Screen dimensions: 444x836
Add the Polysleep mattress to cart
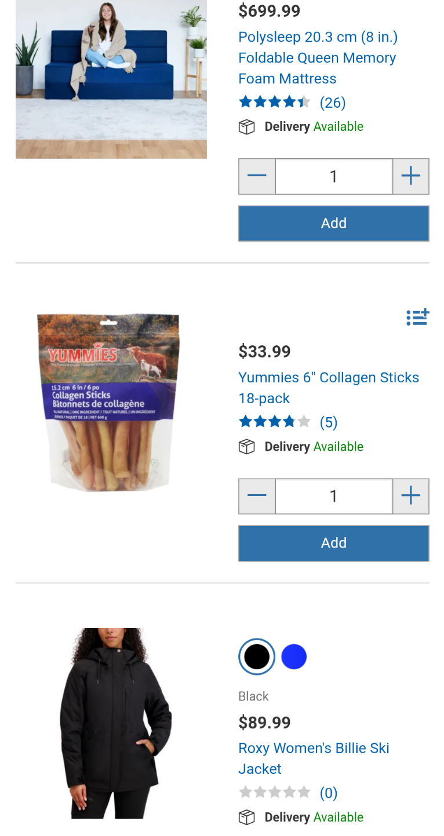333,223
